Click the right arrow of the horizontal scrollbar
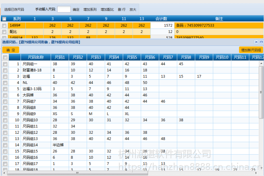Viewport: 264px width, 176px height. (256, 173)
